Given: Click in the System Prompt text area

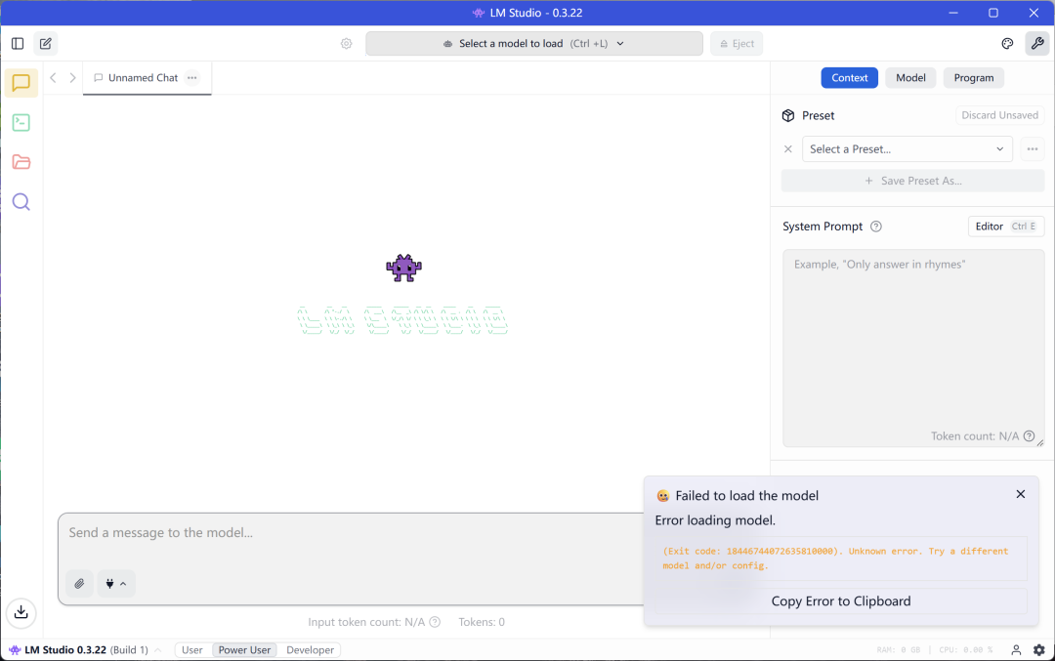Looking at the screenshot, I should click(x=913, y=348).
